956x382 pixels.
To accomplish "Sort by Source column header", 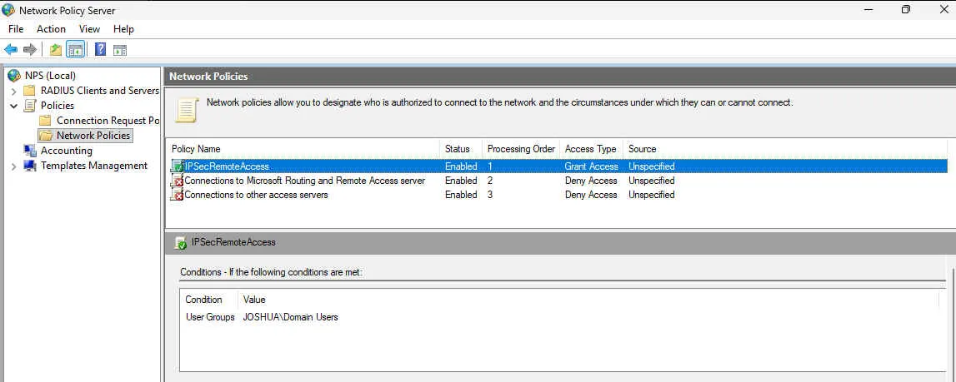I will point(785,149).
